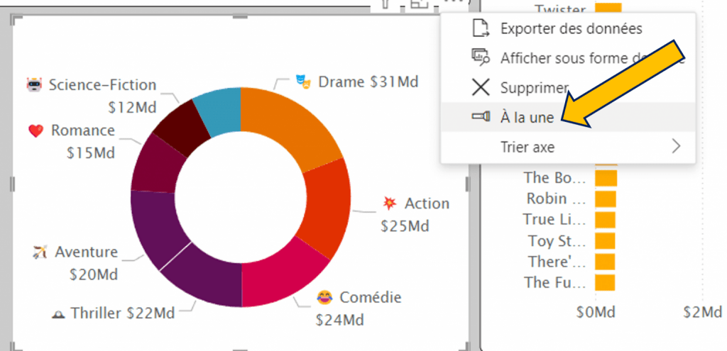This screenshot has width=727, height=351.
Task: Select the burgundy Romance donut slice
Action: pyautogui.click(x=157, y=166)
